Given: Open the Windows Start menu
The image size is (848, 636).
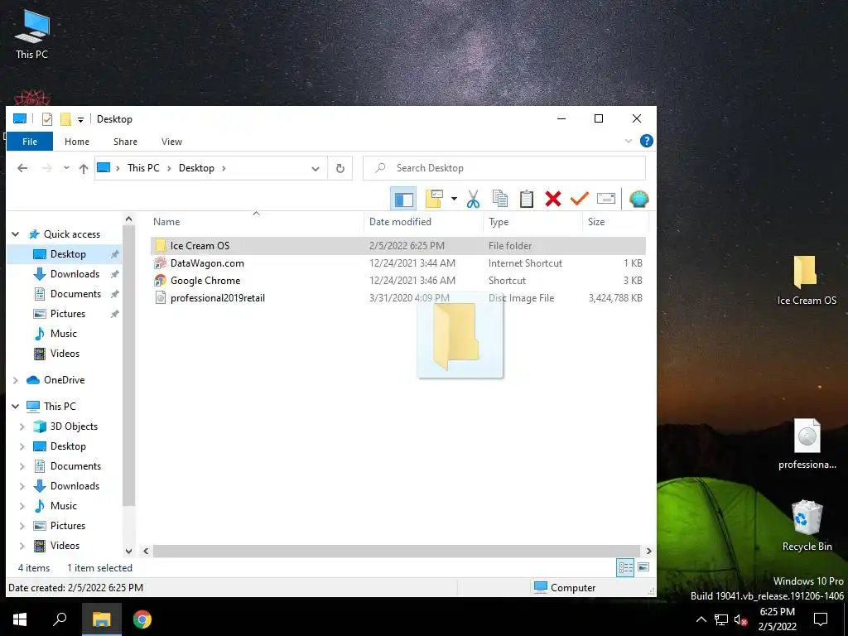Looking at the screenshot, I should pos(20,619).
